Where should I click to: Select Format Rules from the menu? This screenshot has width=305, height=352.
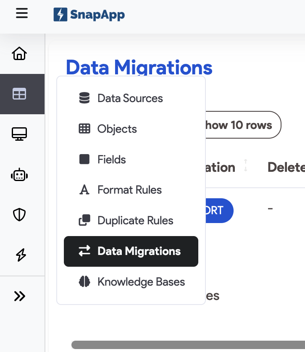coord(129,190)
